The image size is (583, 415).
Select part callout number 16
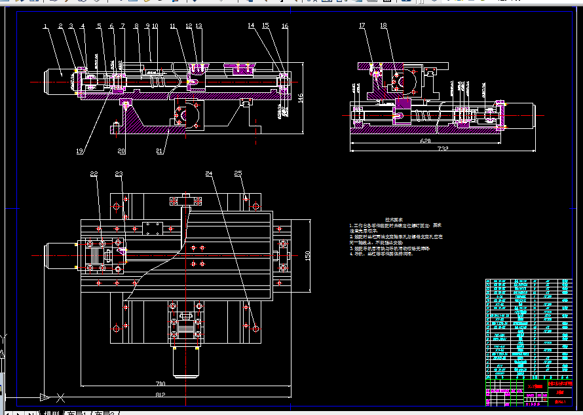click(284, 26)
